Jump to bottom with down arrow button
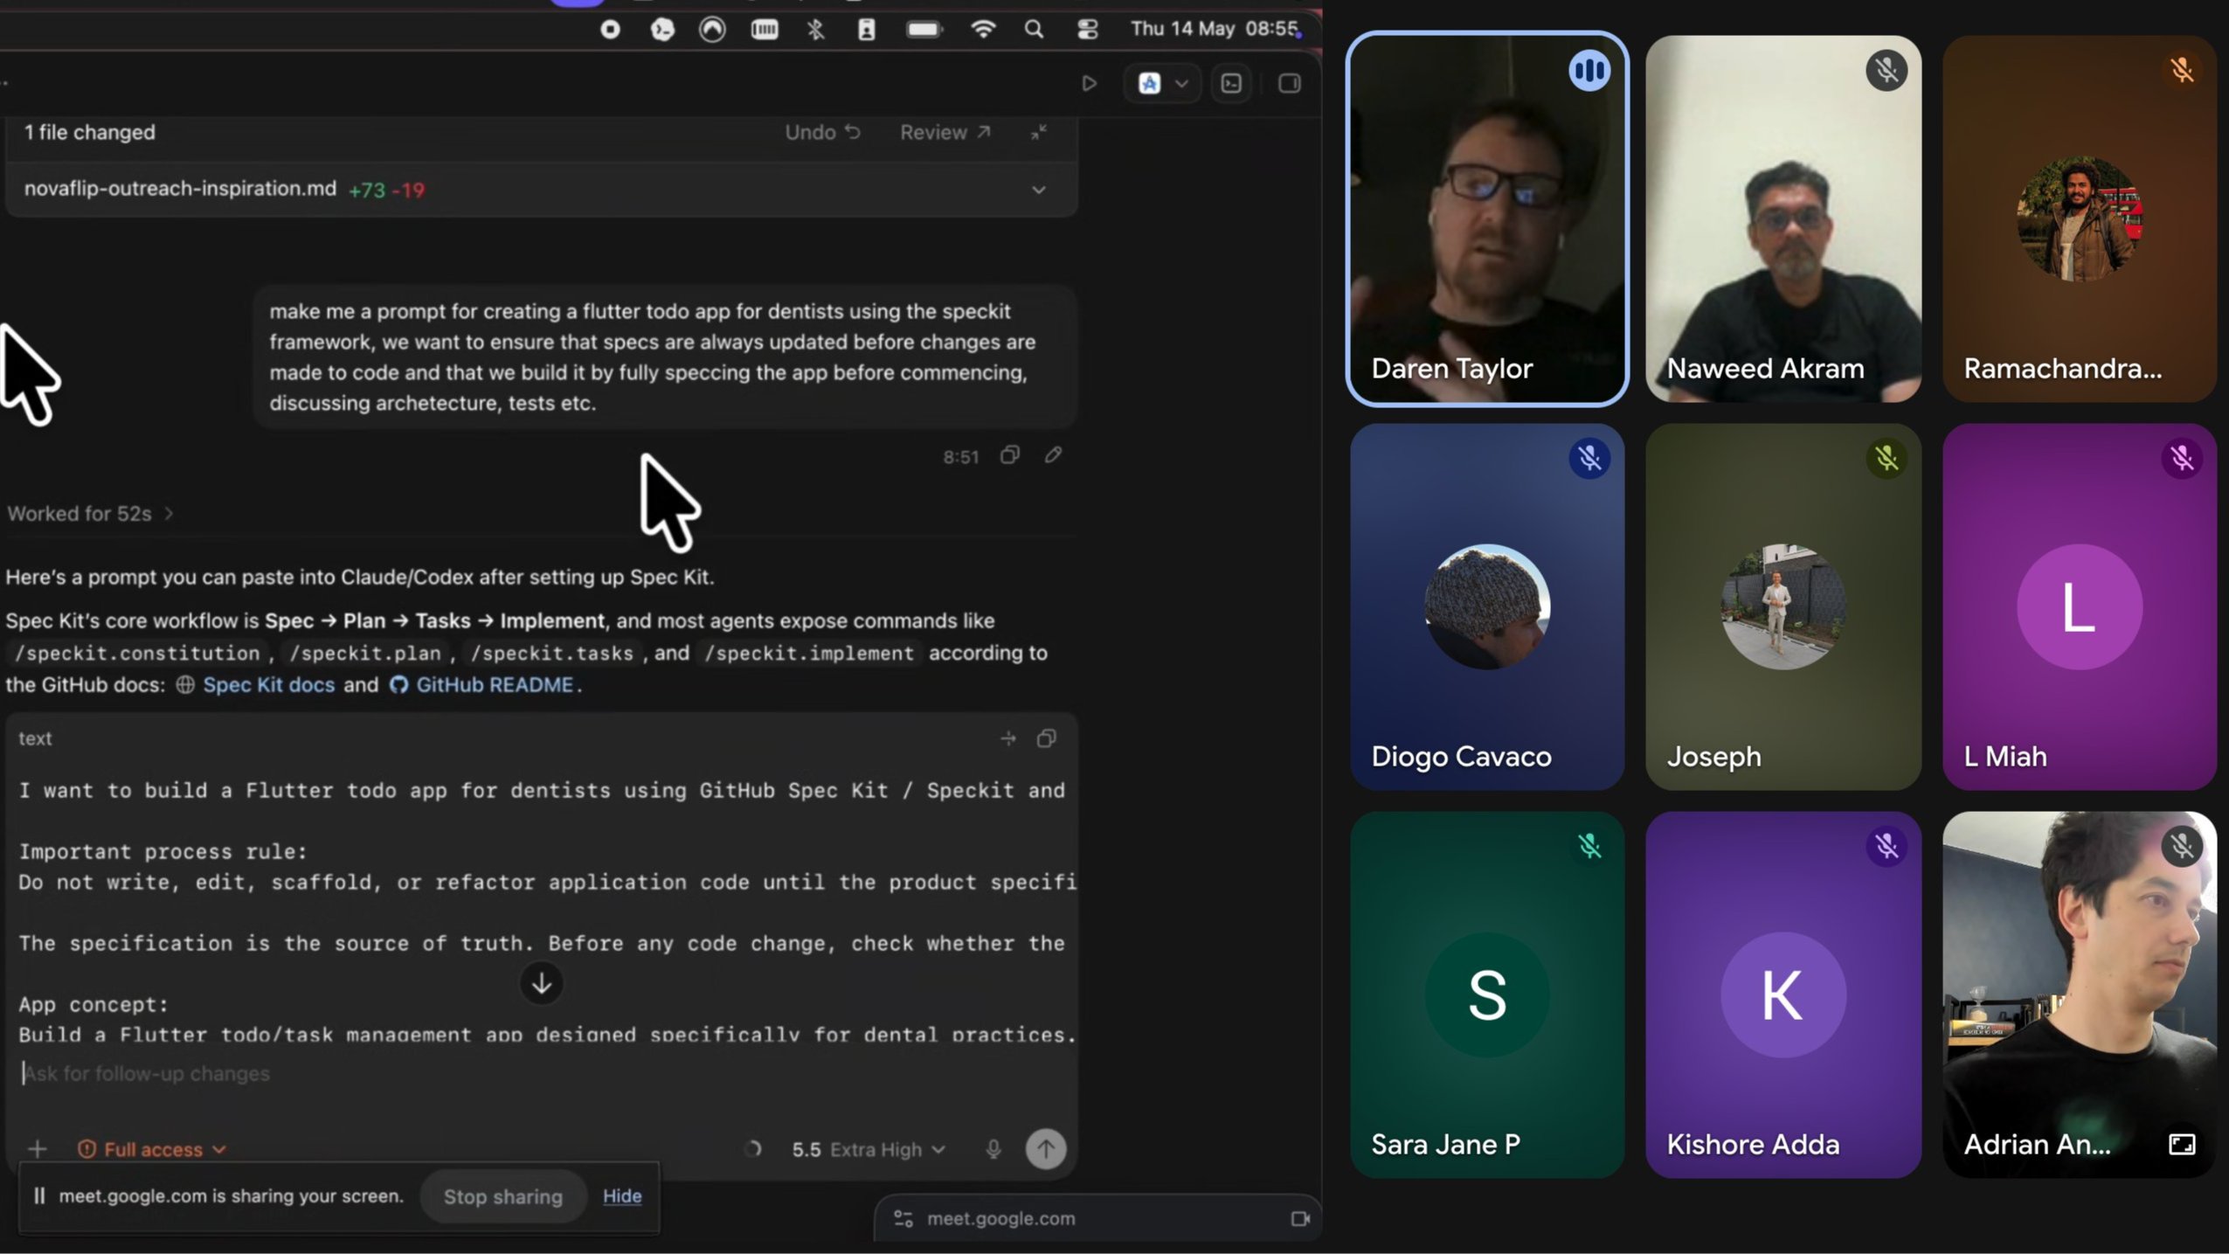The width and height of the screenshot is (2229, 1254). tap(542, 983)
